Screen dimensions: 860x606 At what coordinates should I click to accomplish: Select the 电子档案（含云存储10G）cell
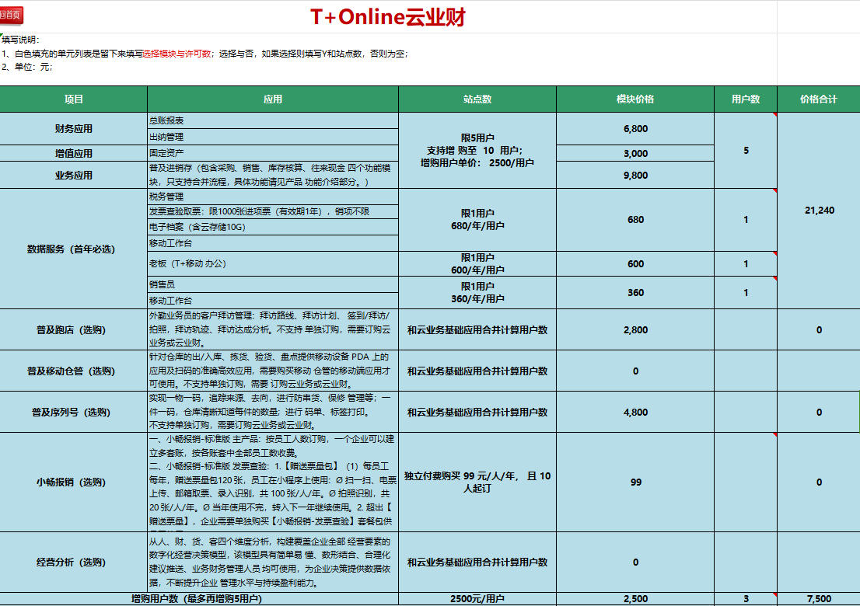(273, 227)
